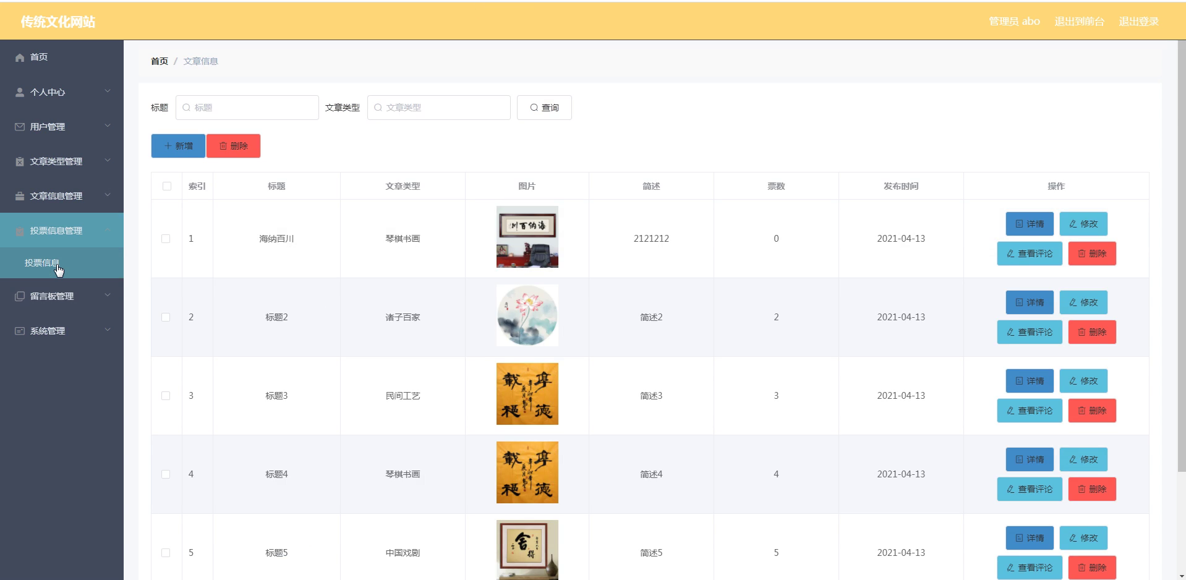Click 首页 in the breadcrumb
1186x580 pixels.
click(x=160, y=61)
